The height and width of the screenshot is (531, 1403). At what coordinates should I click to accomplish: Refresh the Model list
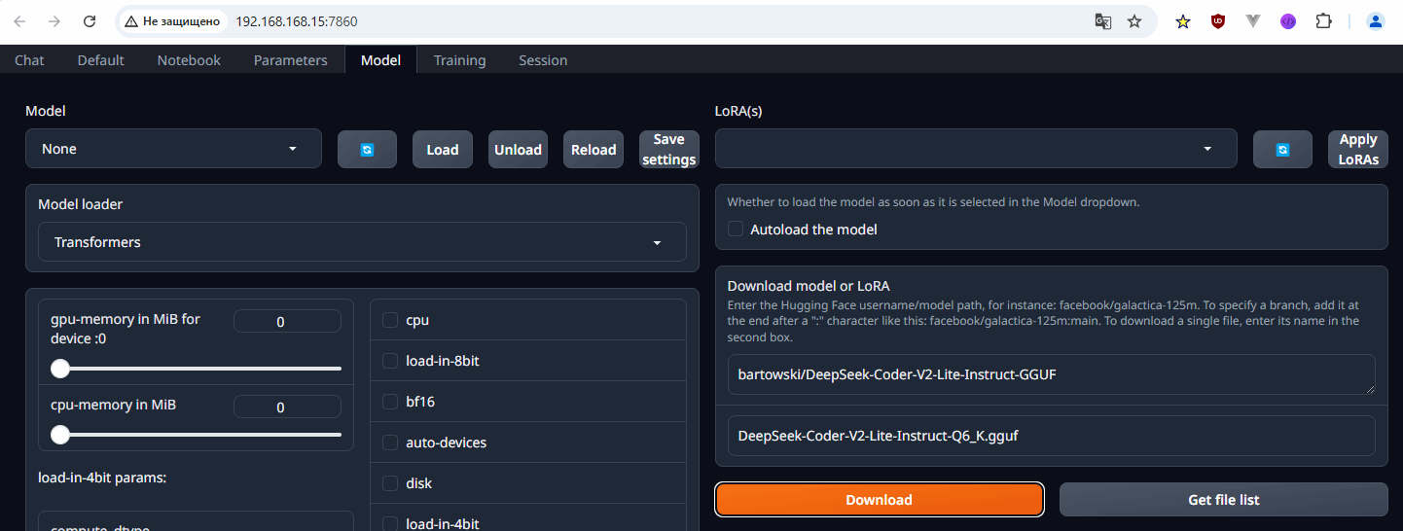pyautogui.click(x=367, y=150)
